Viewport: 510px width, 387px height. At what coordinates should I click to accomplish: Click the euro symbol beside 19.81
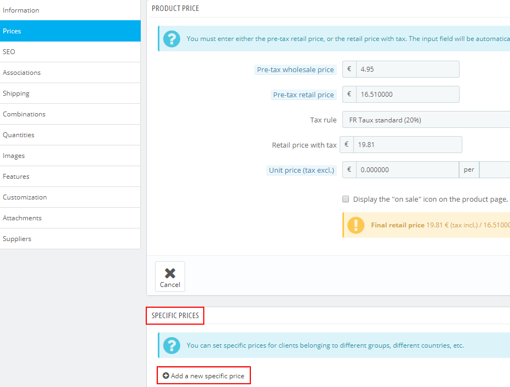pos(347,145)
